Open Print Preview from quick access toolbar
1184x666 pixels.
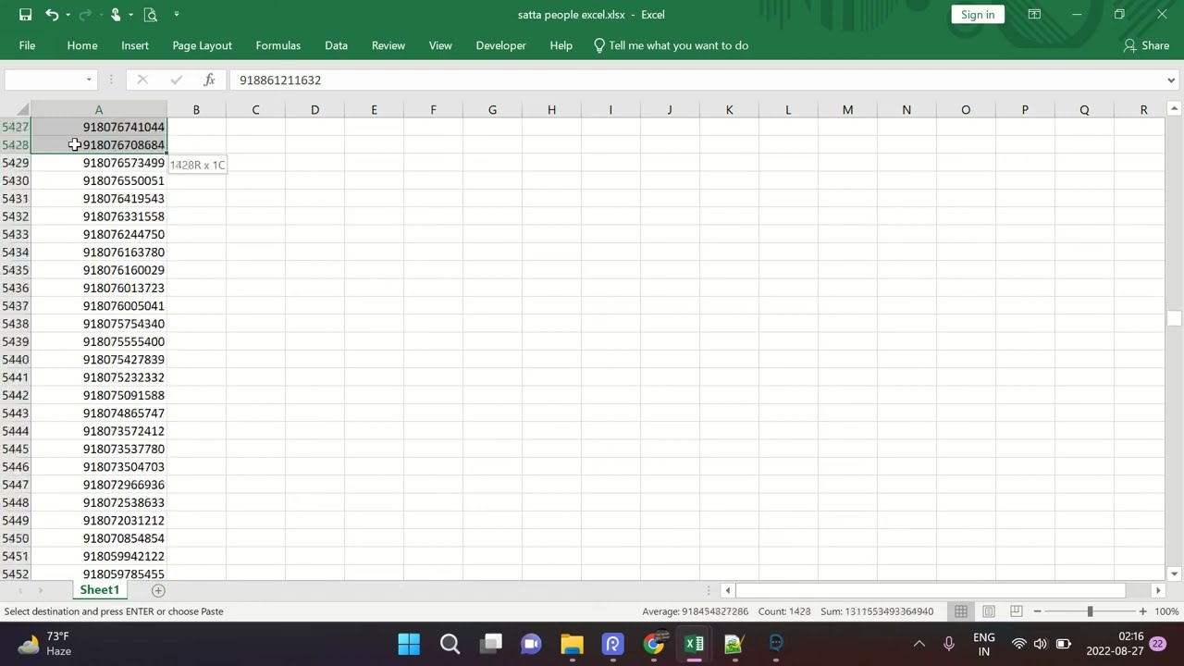(150, 15)
